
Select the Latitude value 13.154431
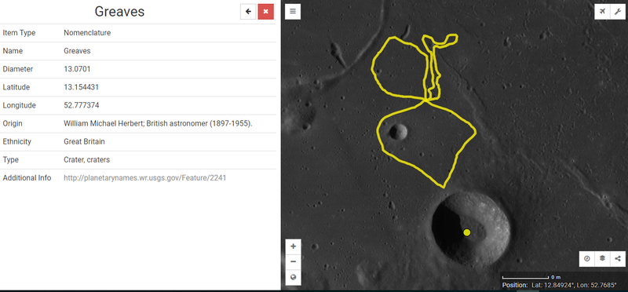point(81,87)
